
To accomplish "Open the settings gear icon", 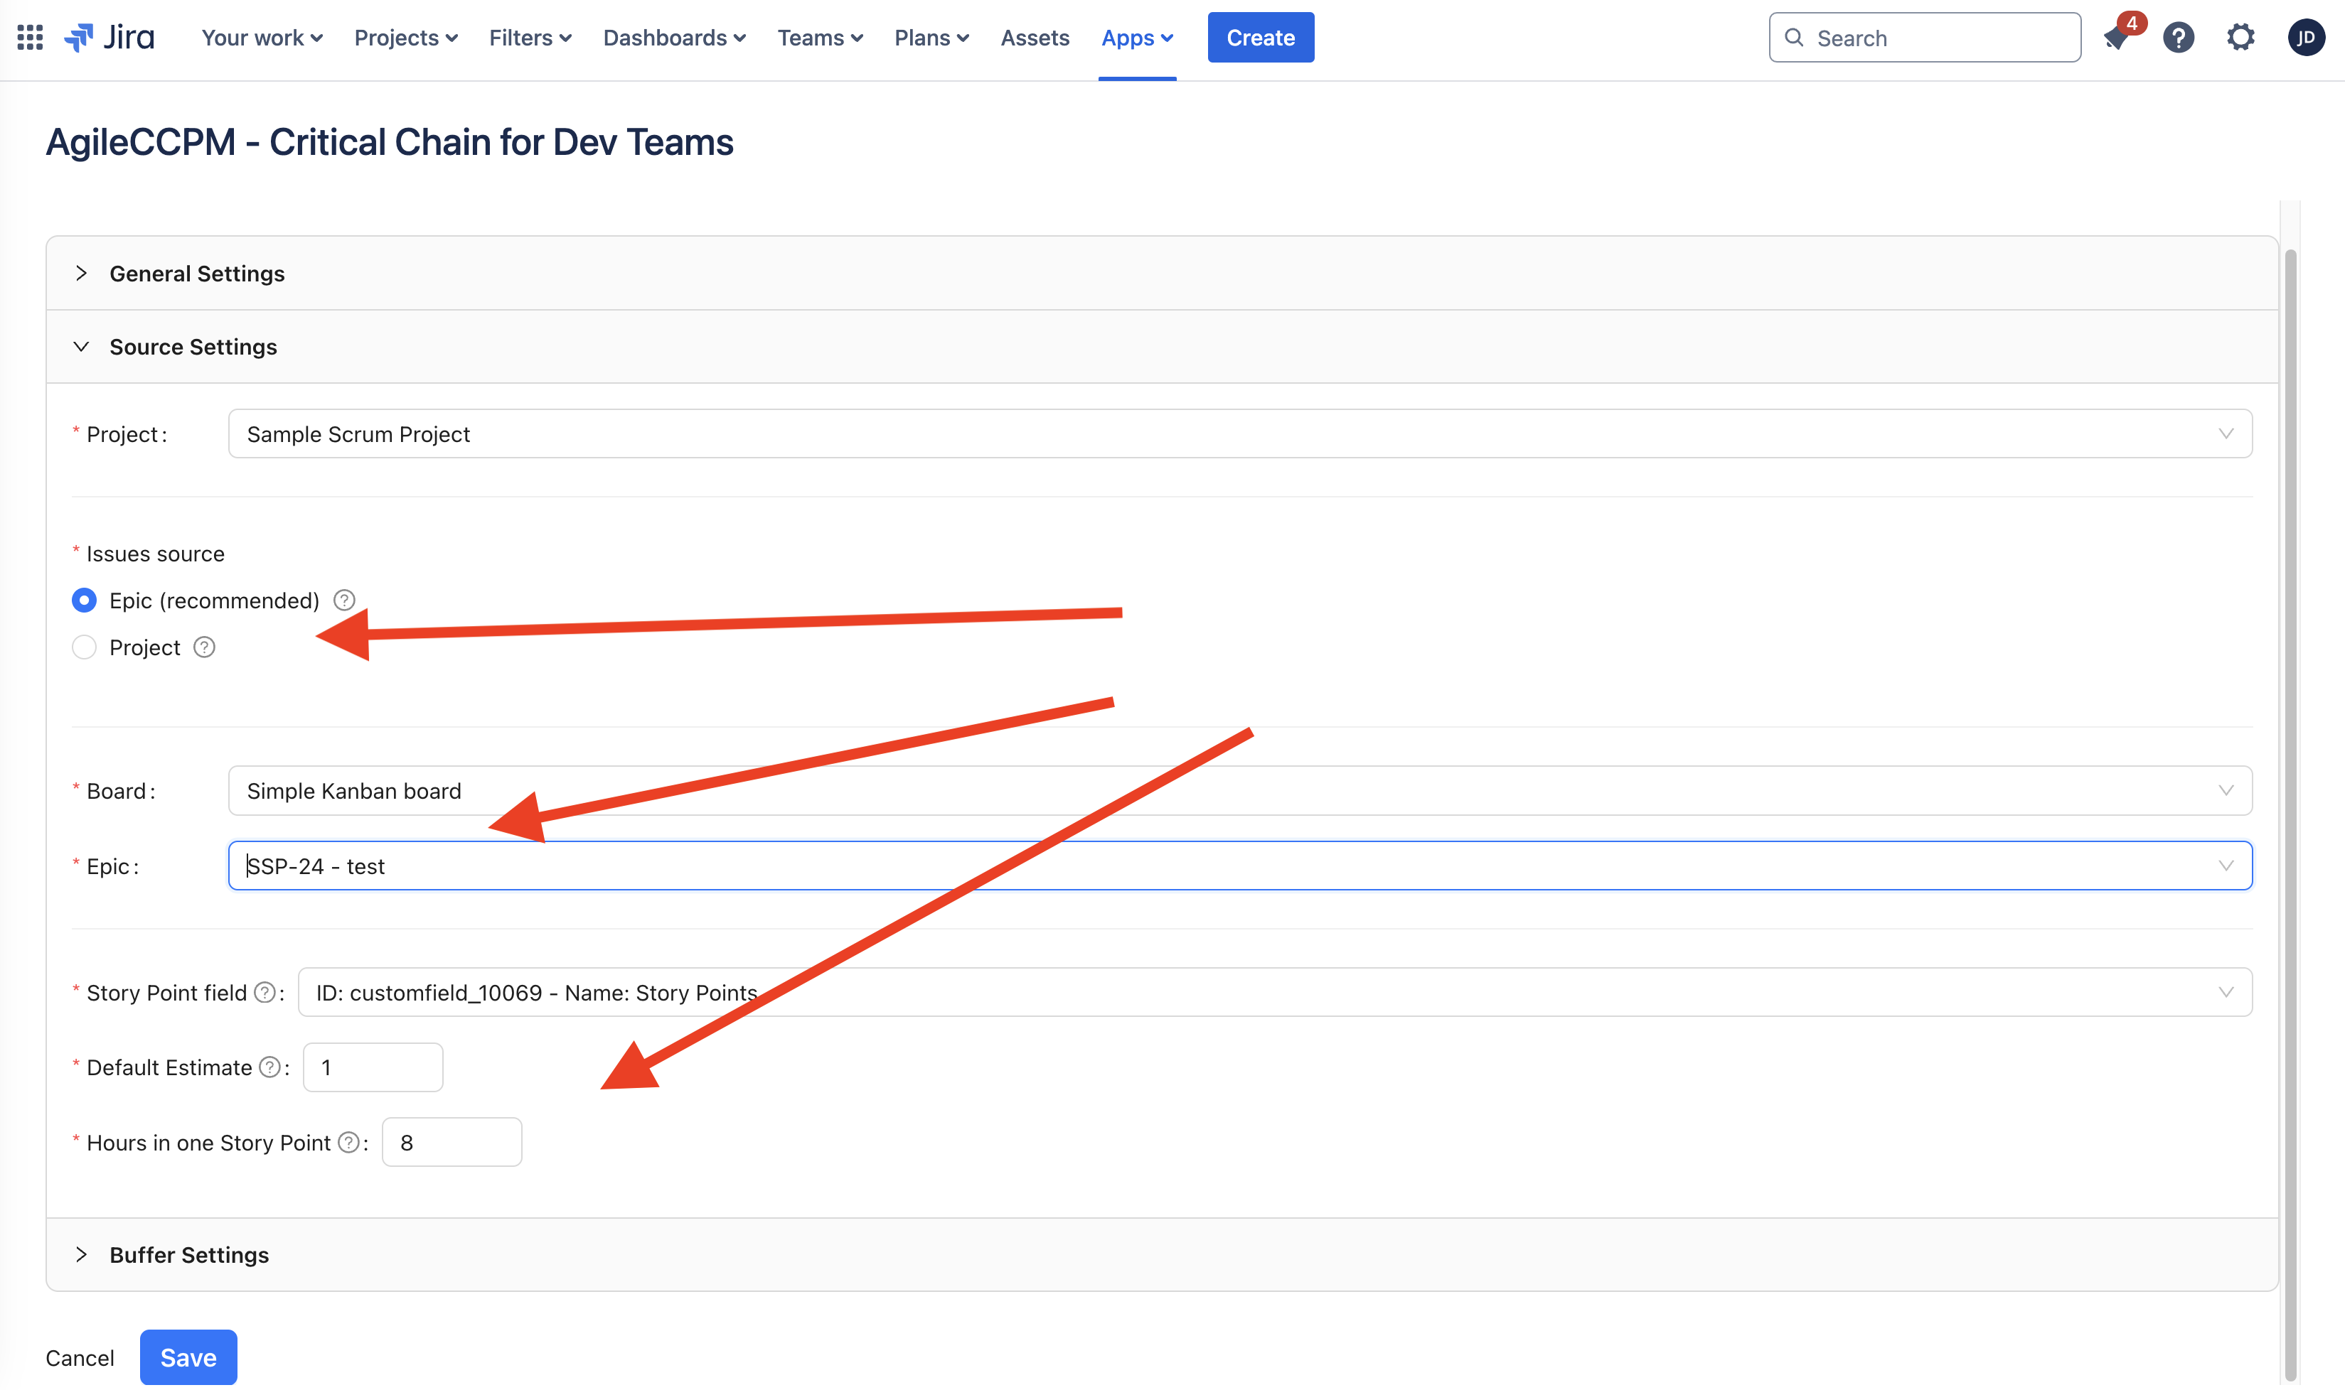I will click(x=2240, y=38).
